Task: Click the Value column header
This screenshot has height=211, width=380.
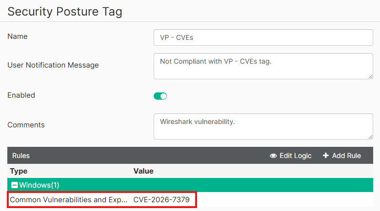Action: (x=143, y=171)
